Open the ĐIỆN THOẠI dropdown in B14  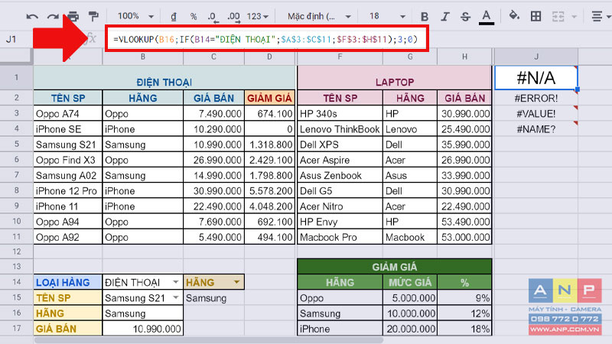click(x=176, y=282)
